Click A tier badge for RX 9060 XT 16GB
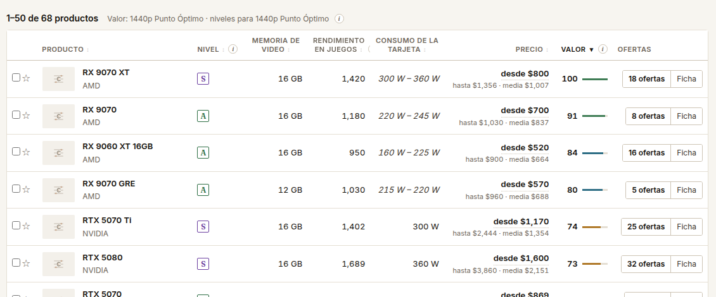 pos(203,152)
